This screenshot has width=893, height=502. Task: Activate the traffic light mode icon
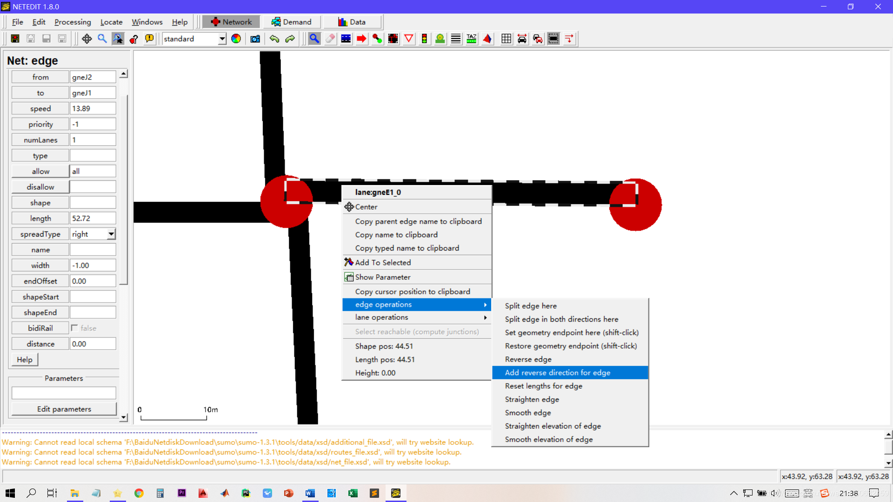point(424,39)
